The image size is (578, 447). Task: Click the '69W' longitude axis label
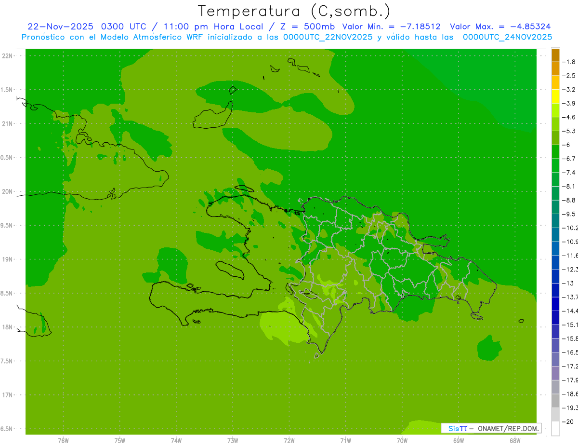coord(459,441)
